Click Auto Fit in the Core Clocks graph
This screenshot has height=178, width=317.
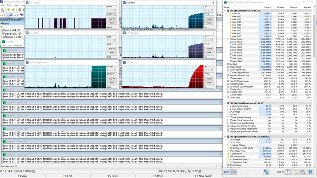coord(112,19)
